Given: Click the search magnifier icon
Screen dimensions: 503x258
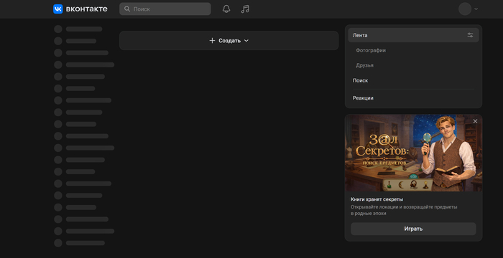Looking at the screenshot, I should click(x=127, y=9).
